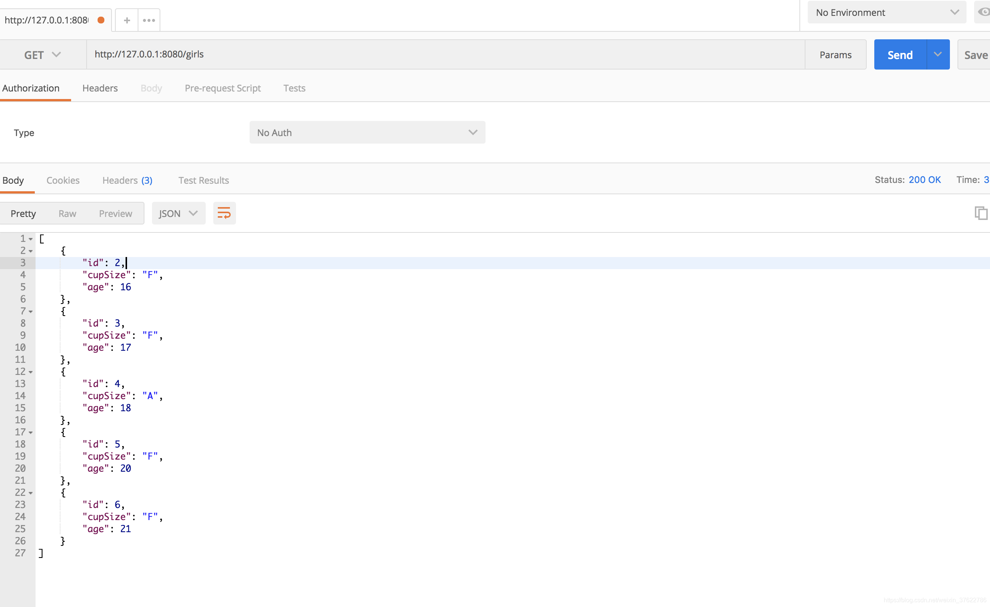
Task: Open tab options three-dots menu
Action: [x=149, y=20]
